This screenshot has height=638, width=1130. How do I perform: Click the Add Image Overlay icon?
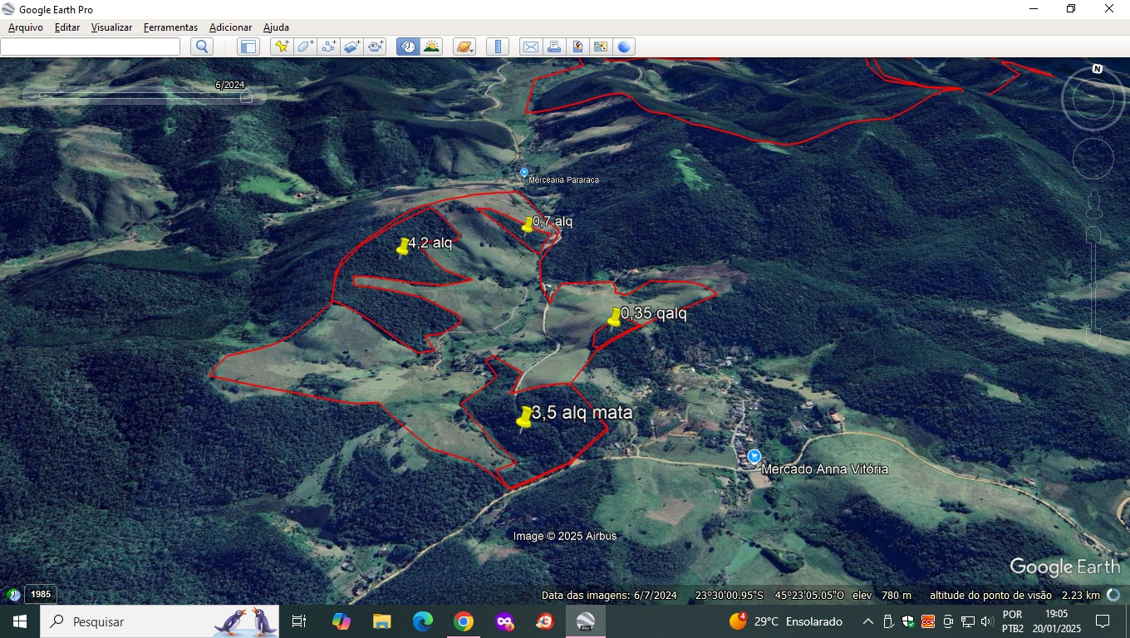pyautogui.click(x=352, y=47)
